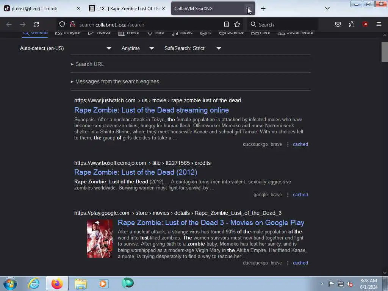
Task: Click the play.google.com result URL text
Action: 178,213
